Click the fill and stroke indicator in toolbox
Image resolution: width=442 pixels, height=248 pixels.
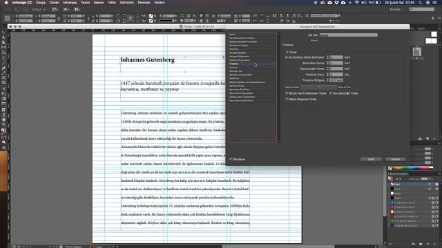pyautogui.click(x=3, y=131)
